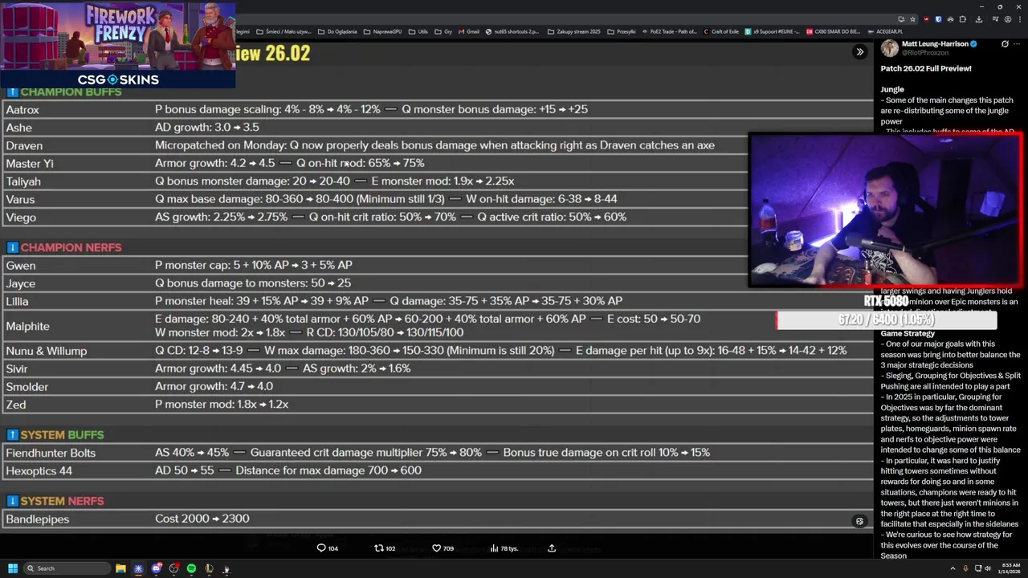Bookmark this page with the star icon
The height and width of the screenshot is (578, 1028).
(912, 19)
